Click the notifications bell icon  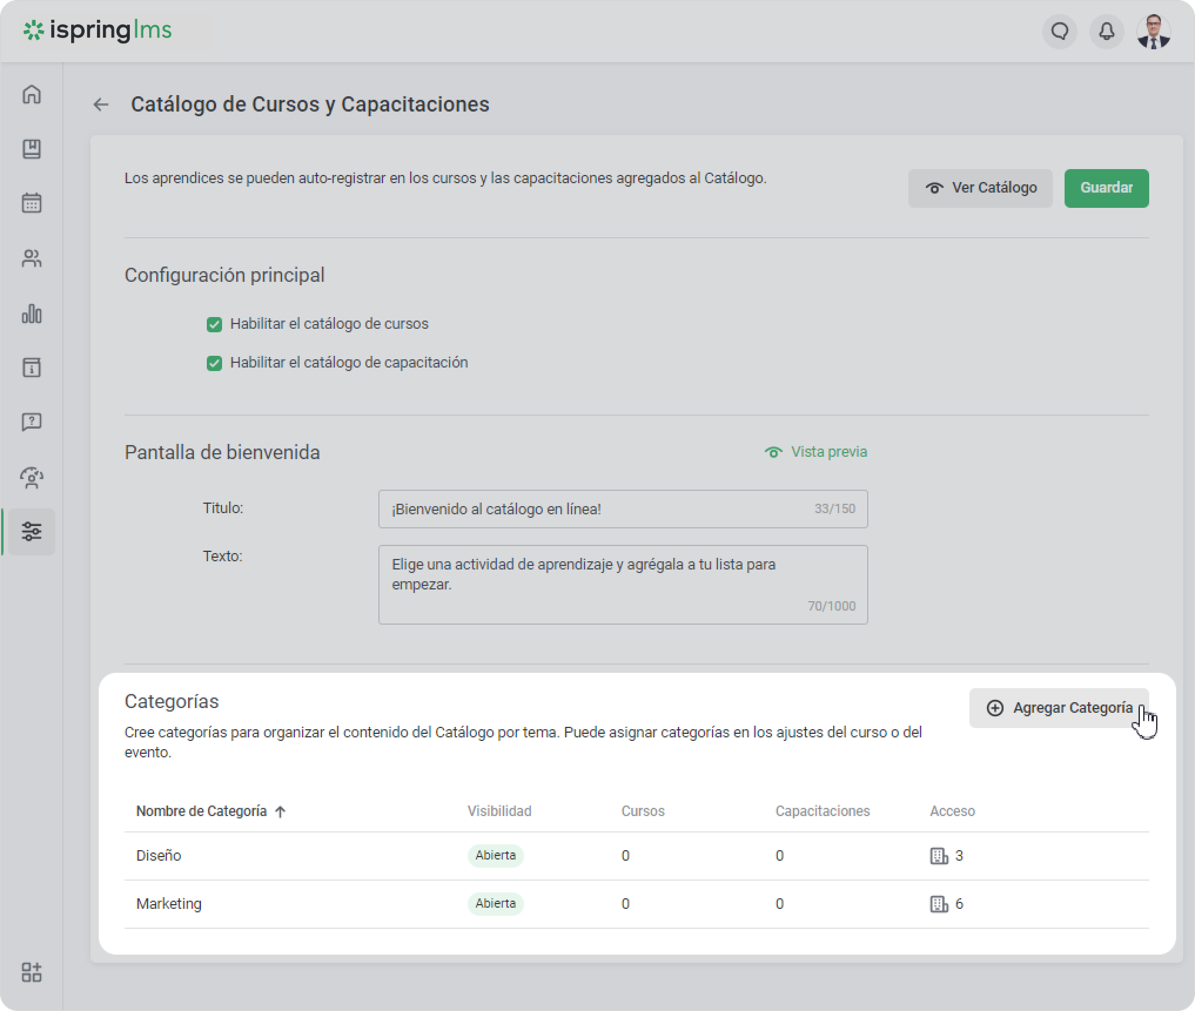[1106, 32]
